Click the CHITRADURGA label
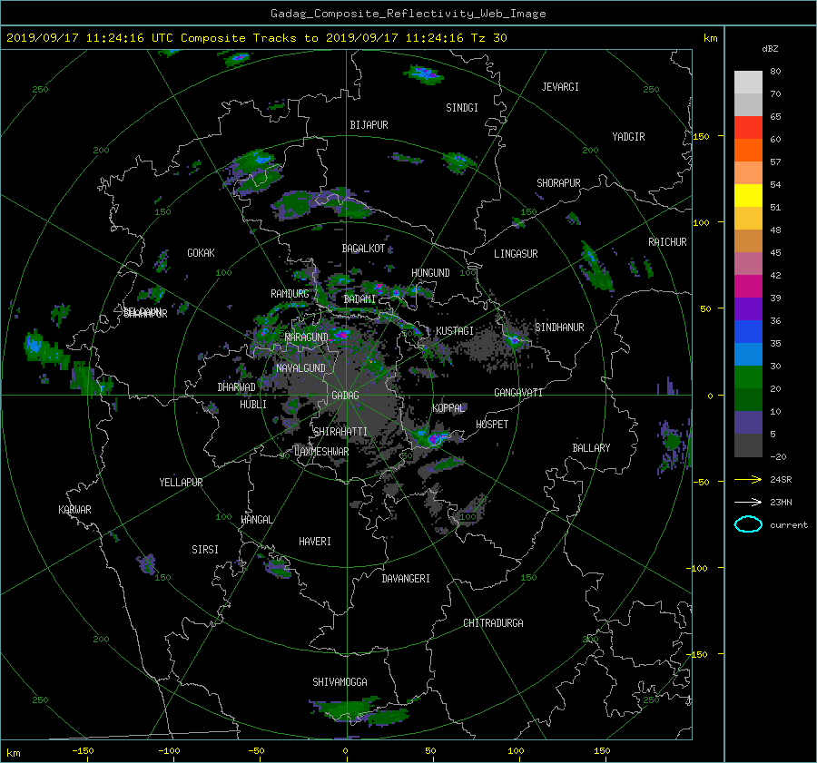 pyautogui.click(x=493, y=623)
